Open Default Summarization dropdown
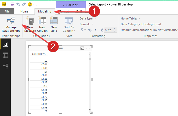 pos(149,30)
